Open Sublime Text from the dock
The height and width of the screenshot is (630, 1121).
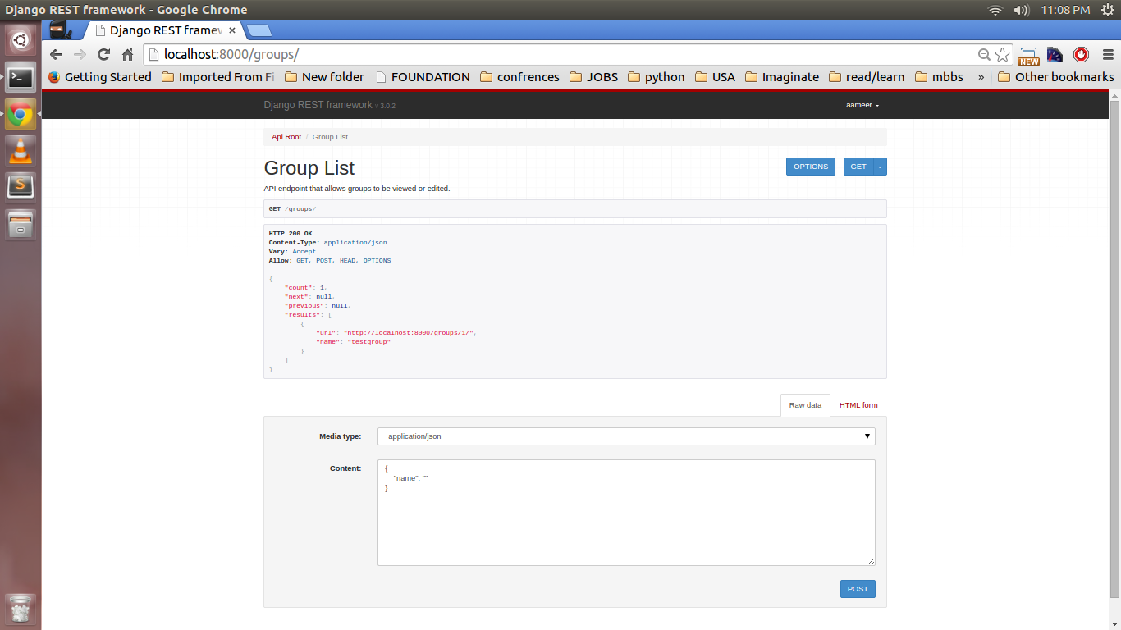pos(21,186)
